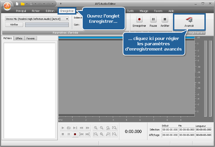This screenshot has height=147, width=215.
Task: Open the Stereo Mix input device dropdown
Action: 37,19
